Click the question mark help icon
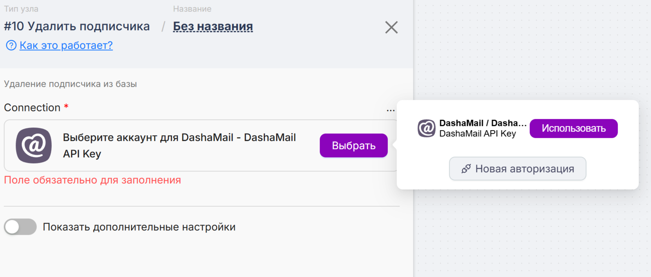This screenshot has height=277, width=651. point(11,45)
